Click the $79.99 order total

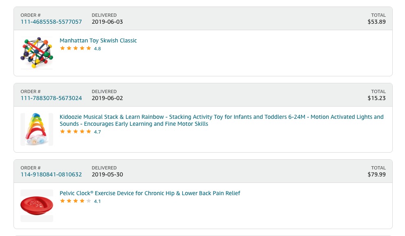(x=376, y=174)
